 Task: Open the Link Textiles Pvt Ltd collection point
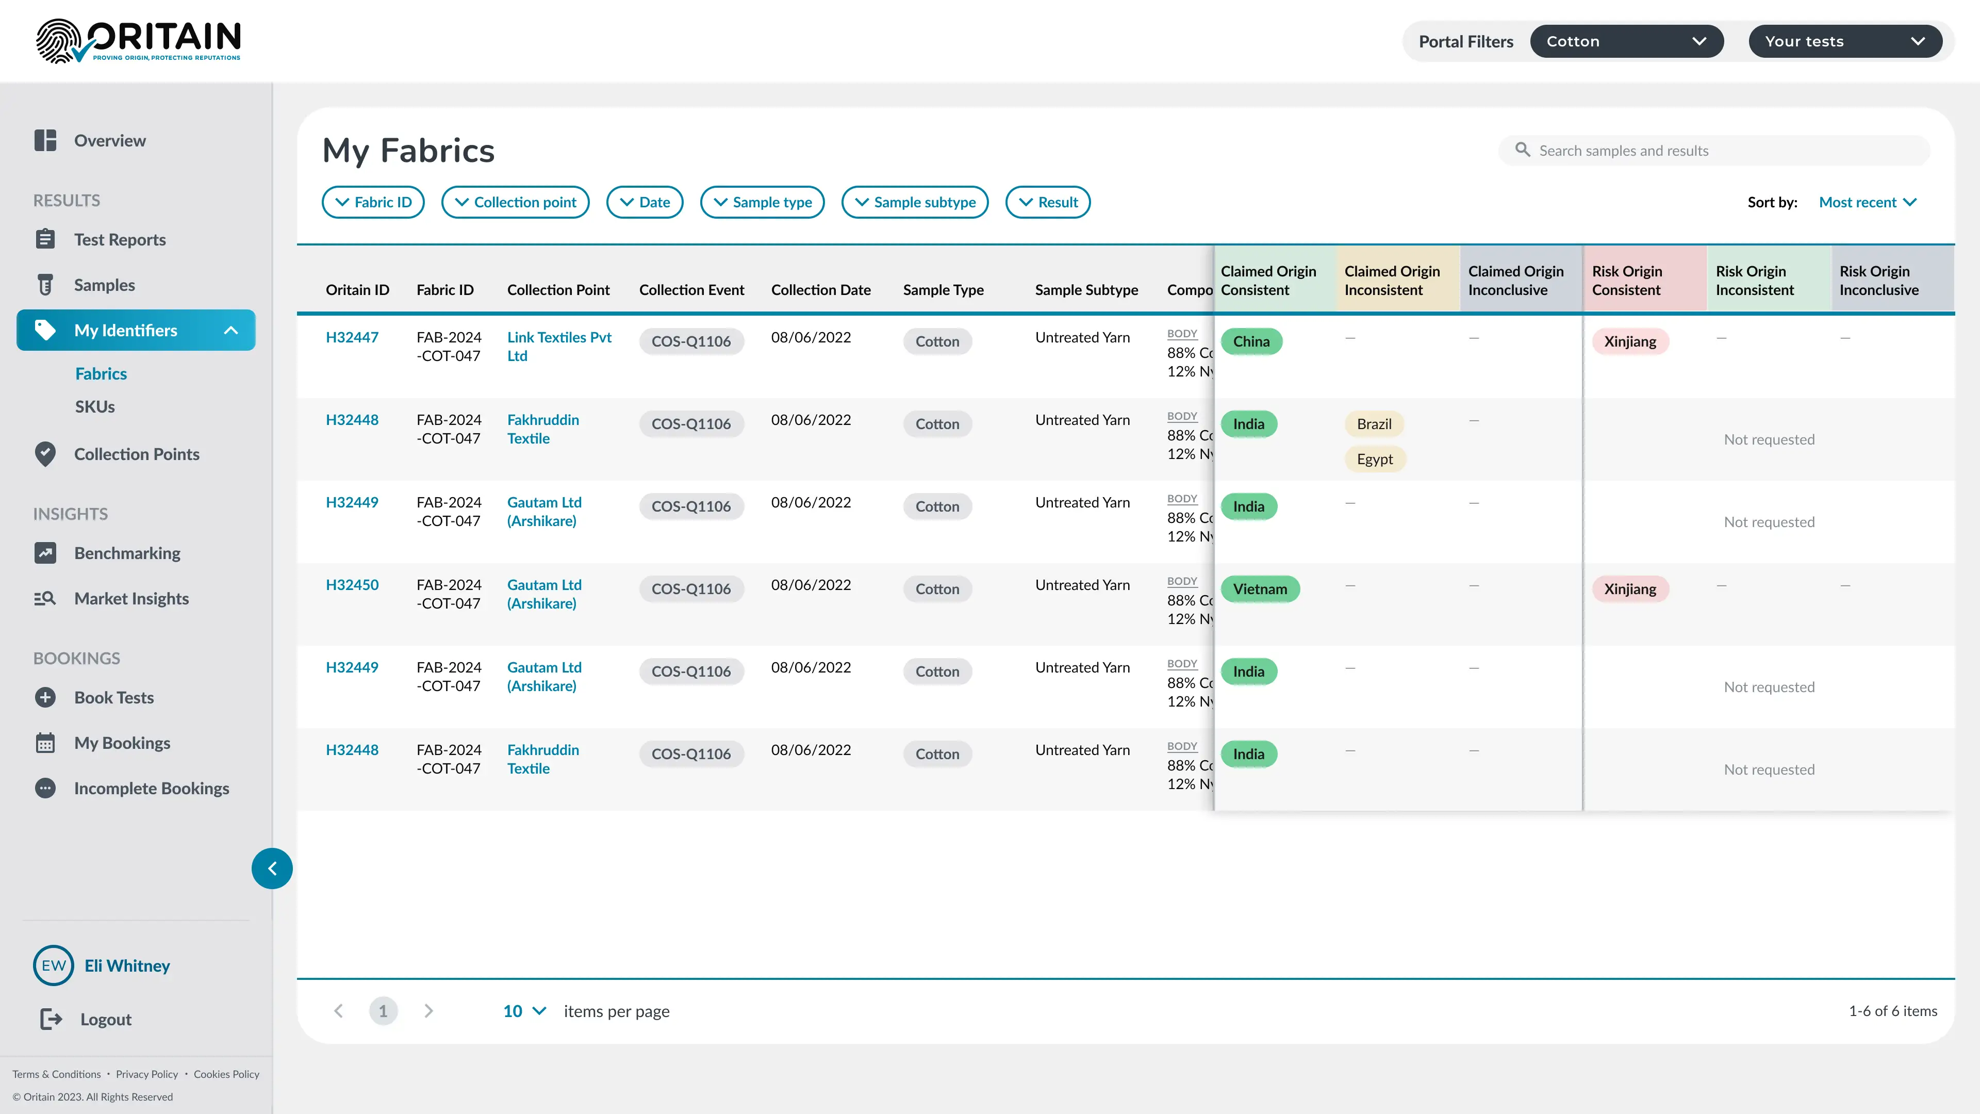559,346
